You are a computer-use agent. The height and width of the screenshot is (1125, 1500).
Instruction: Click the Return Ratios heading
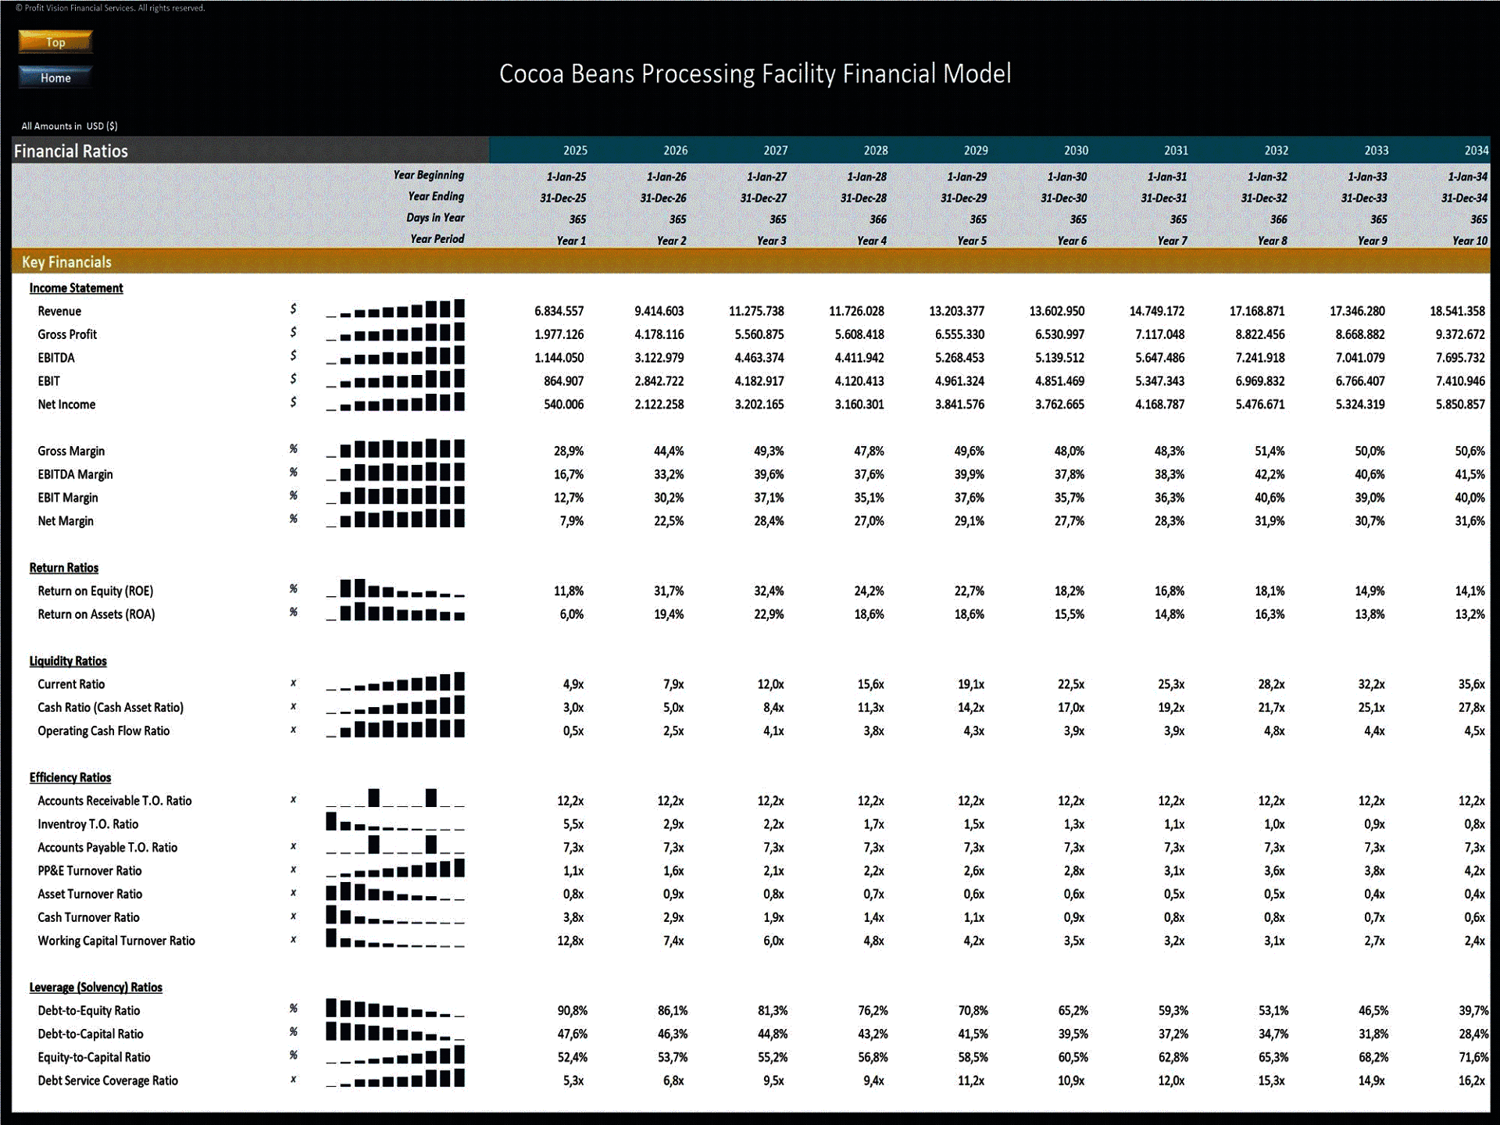tap(64, 567)
